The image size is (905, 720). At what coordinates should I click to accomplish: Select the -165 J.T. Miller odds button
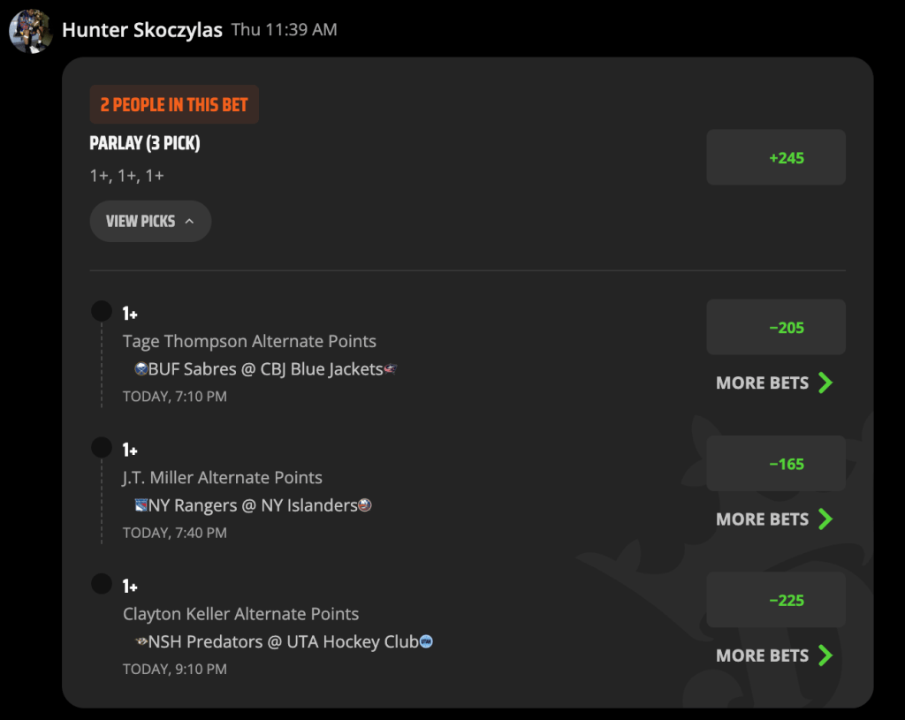776,463
